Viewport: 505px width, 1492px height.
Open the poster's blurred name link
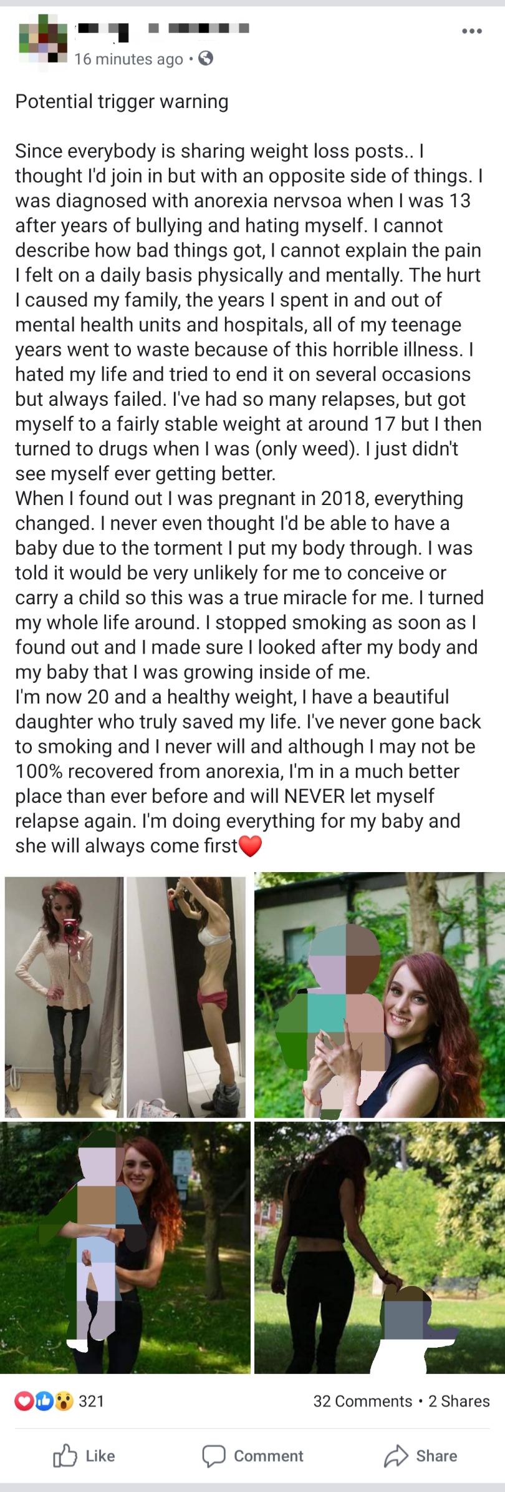point(162,29)
